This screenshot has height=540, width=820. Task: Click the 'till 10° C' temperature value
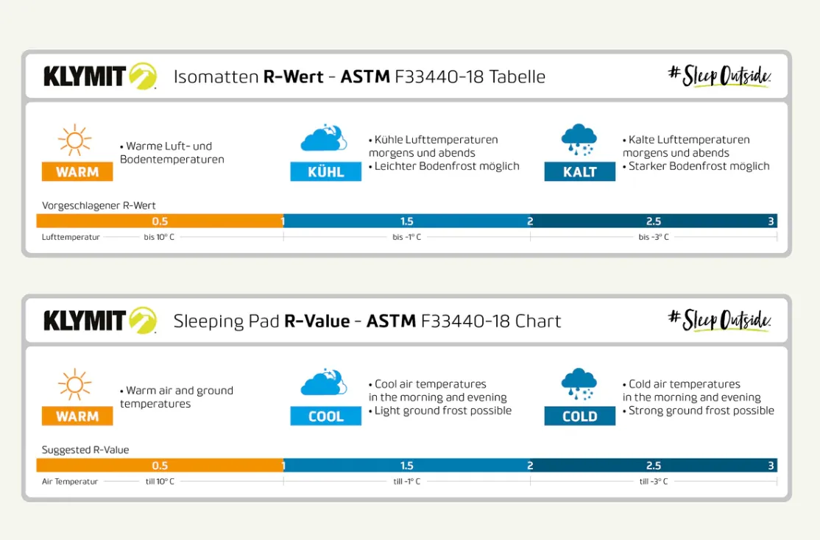(160, 481)
